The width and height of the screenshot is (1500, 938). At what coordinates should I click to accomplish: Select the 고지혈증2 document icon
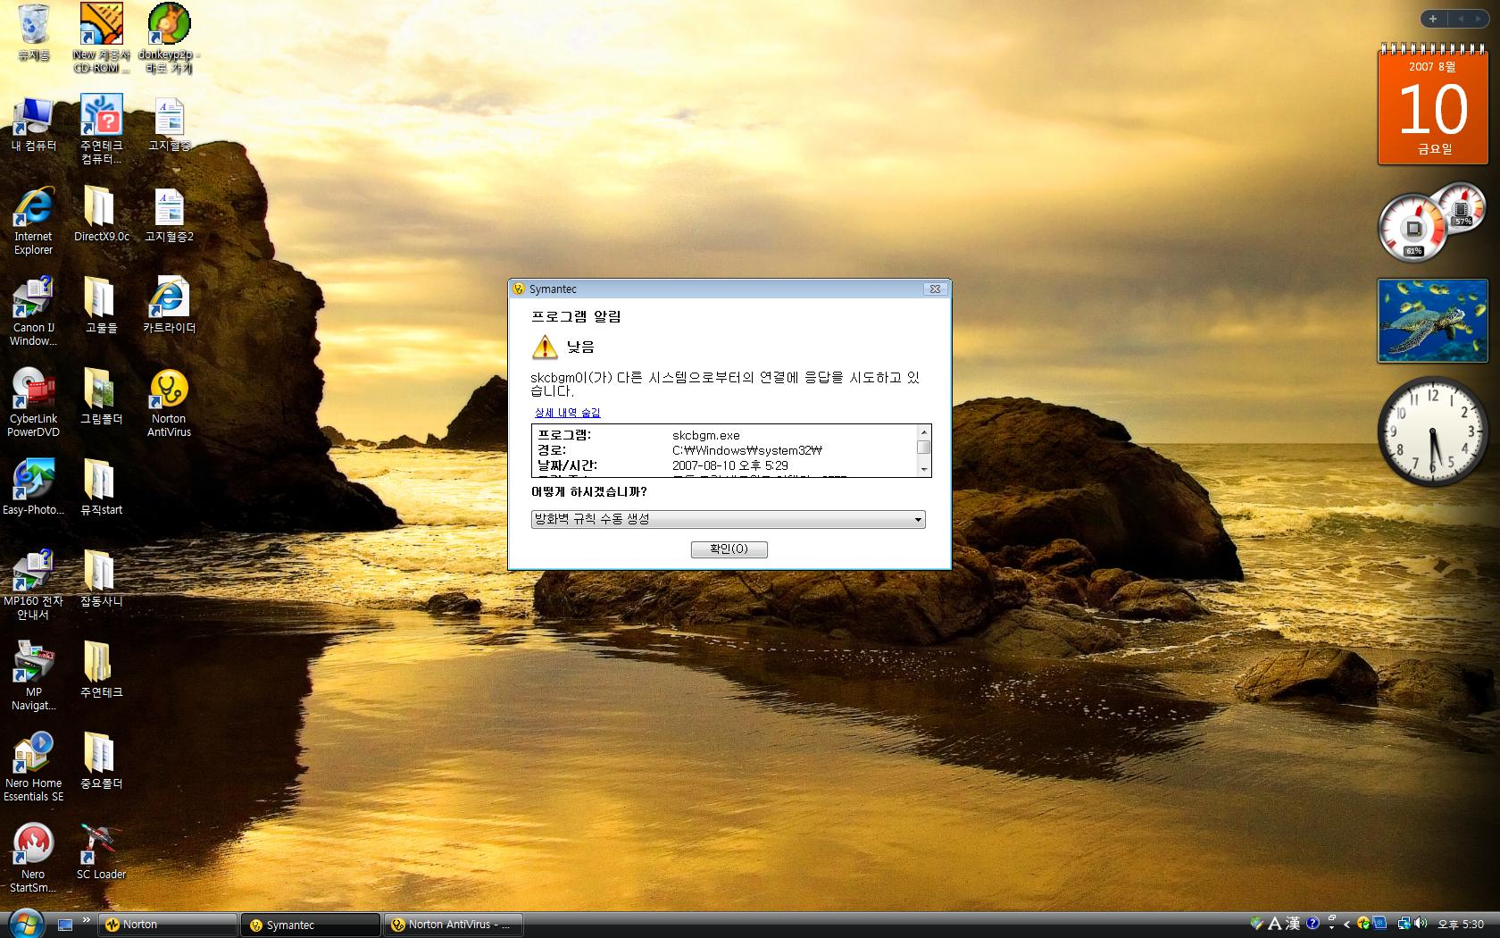[x=169, y=214]
